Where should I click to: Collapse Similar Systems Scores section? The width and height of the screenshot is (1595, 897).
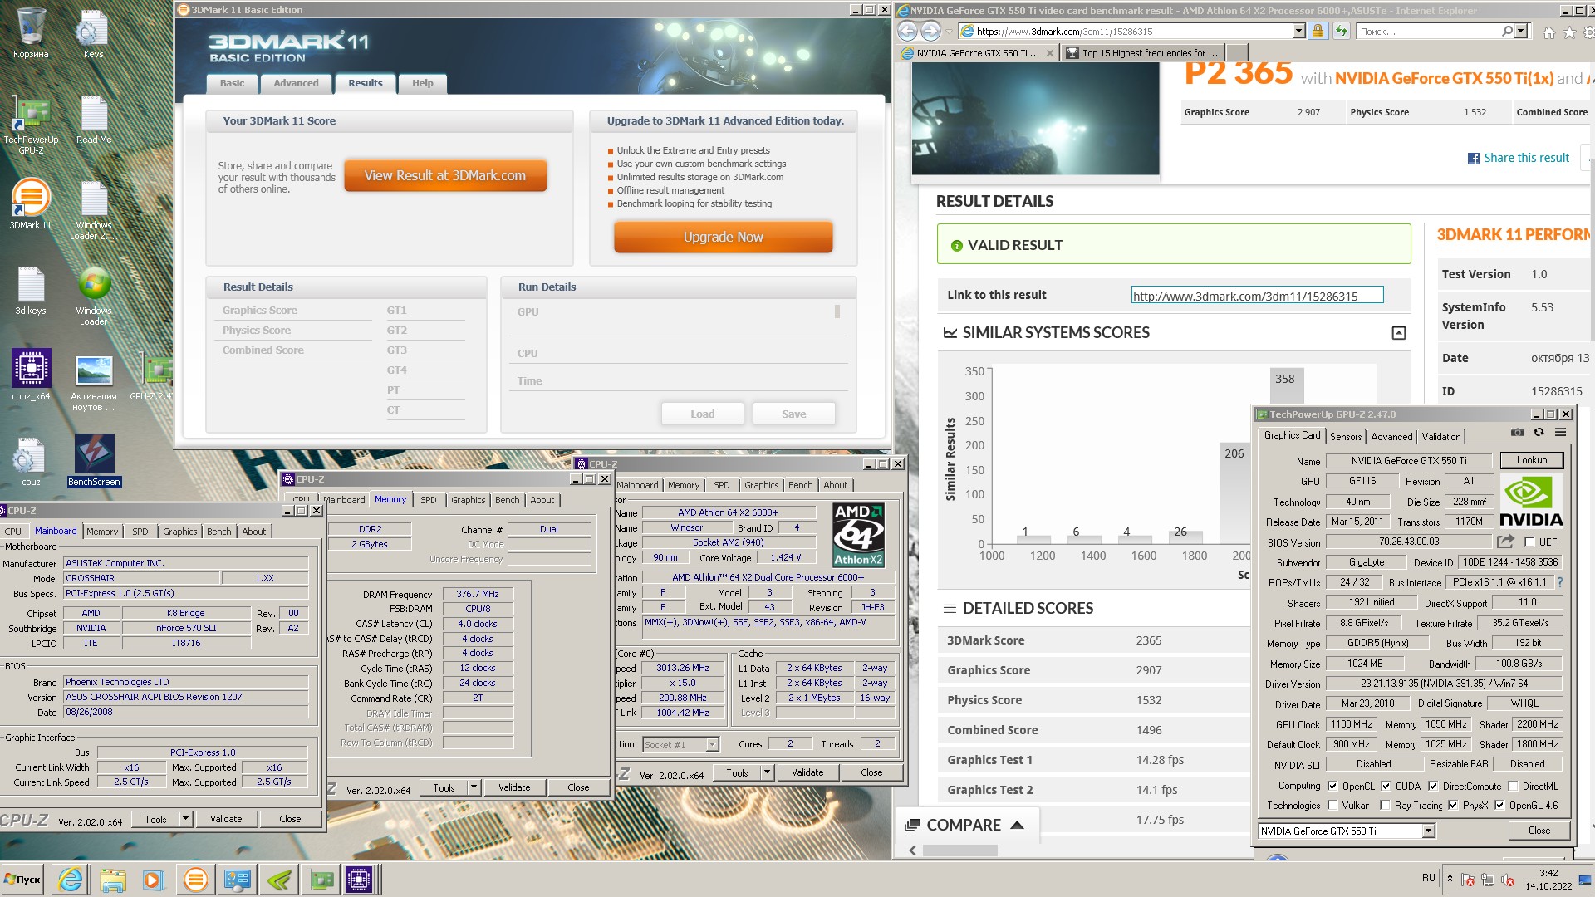[1399, 333]
